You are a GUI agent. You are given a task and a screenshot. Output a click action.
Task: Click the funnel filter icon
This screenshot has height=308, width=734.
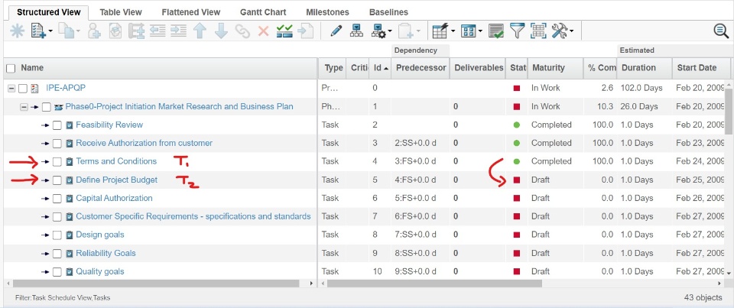(x=518, y=31)
